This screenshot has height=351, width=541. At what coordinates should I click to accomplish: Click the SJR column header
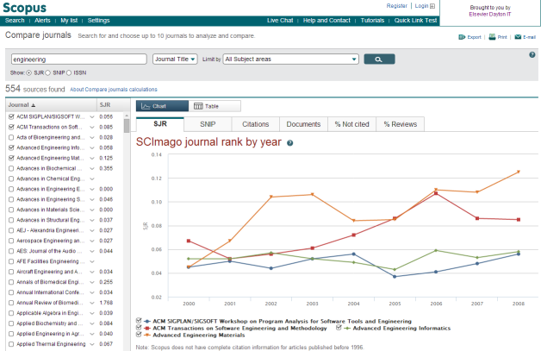click(x=105, y=105)
